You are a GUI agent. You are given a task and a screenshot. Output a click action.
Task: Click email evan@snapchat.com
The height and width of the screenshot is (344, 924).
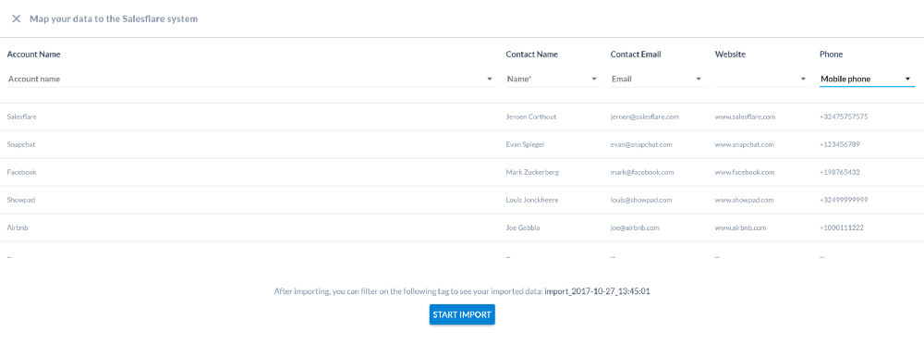tap(642, 144)
